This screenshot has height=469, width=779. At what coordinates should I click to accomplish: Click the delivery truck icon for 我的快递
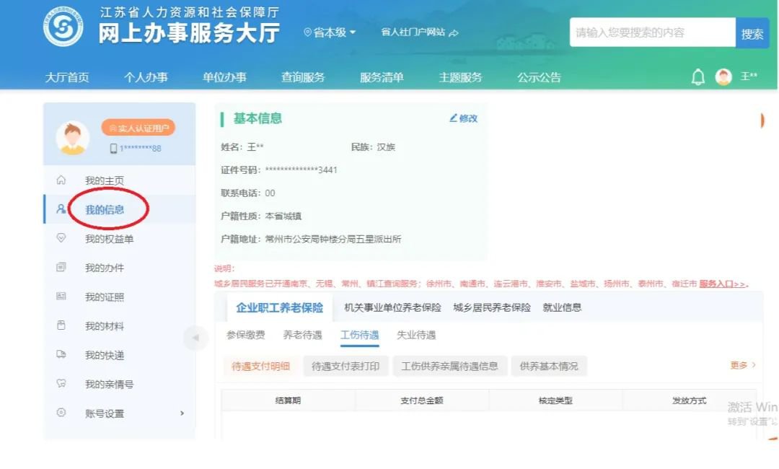click(61, 355)
